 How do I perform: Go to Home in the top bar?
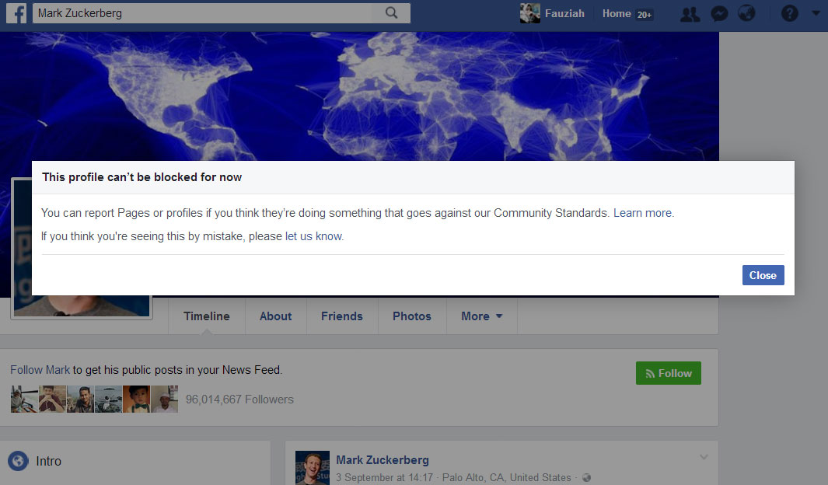[617, 14]
